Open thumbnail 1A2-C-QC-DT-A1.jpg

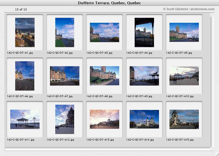25,32
